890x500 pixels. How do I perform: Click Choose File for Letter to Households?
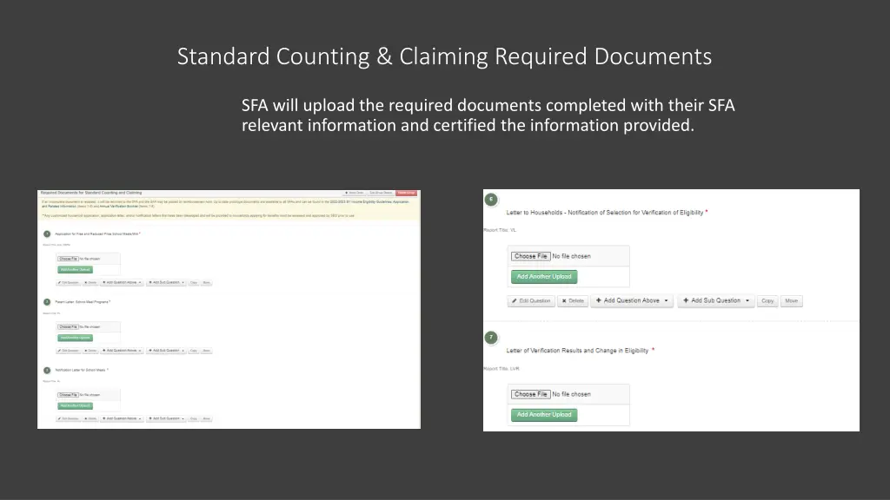click(530, 256)
